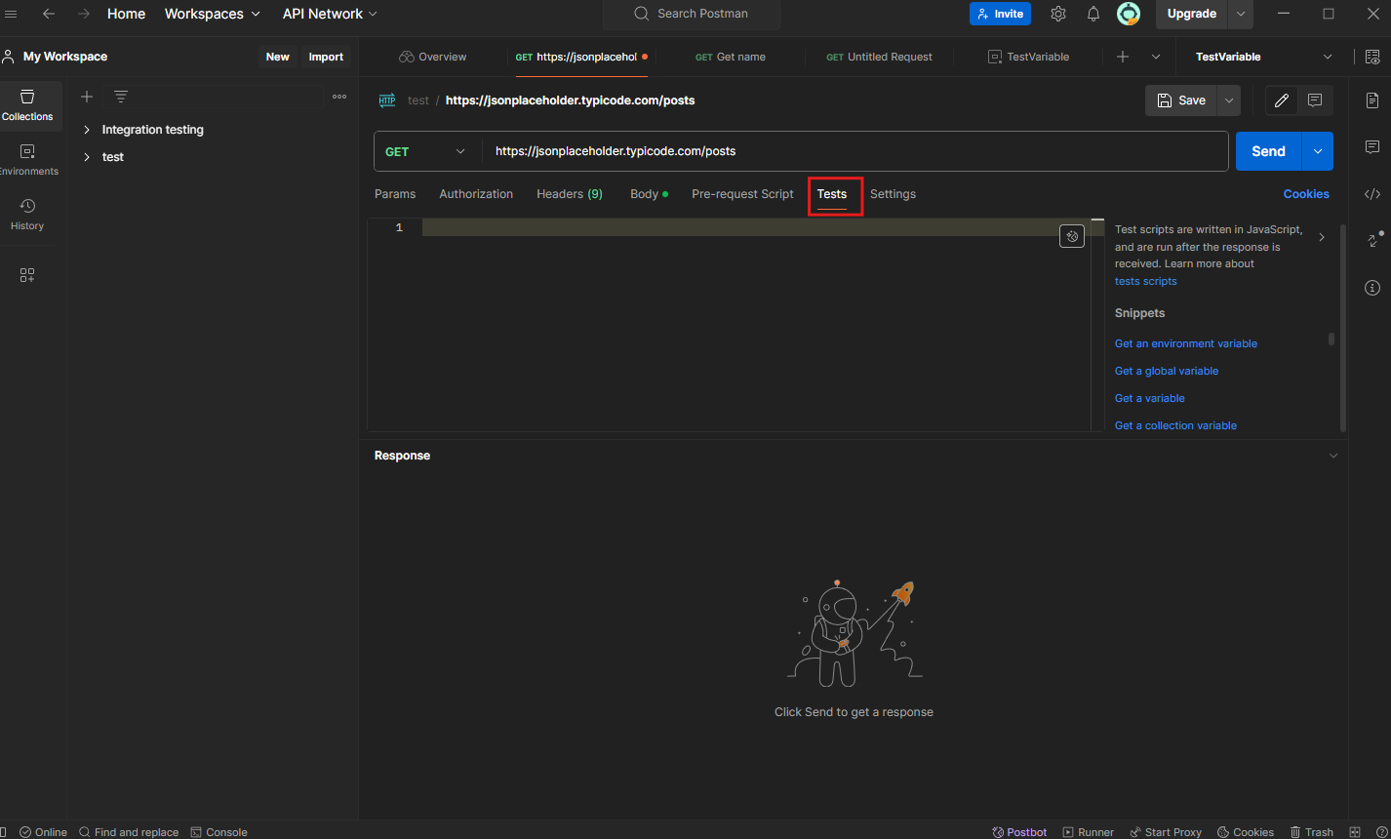Click the Save button
Image resolution: width=1391 pixels, height=839 pixels.
pos(1181,100)
